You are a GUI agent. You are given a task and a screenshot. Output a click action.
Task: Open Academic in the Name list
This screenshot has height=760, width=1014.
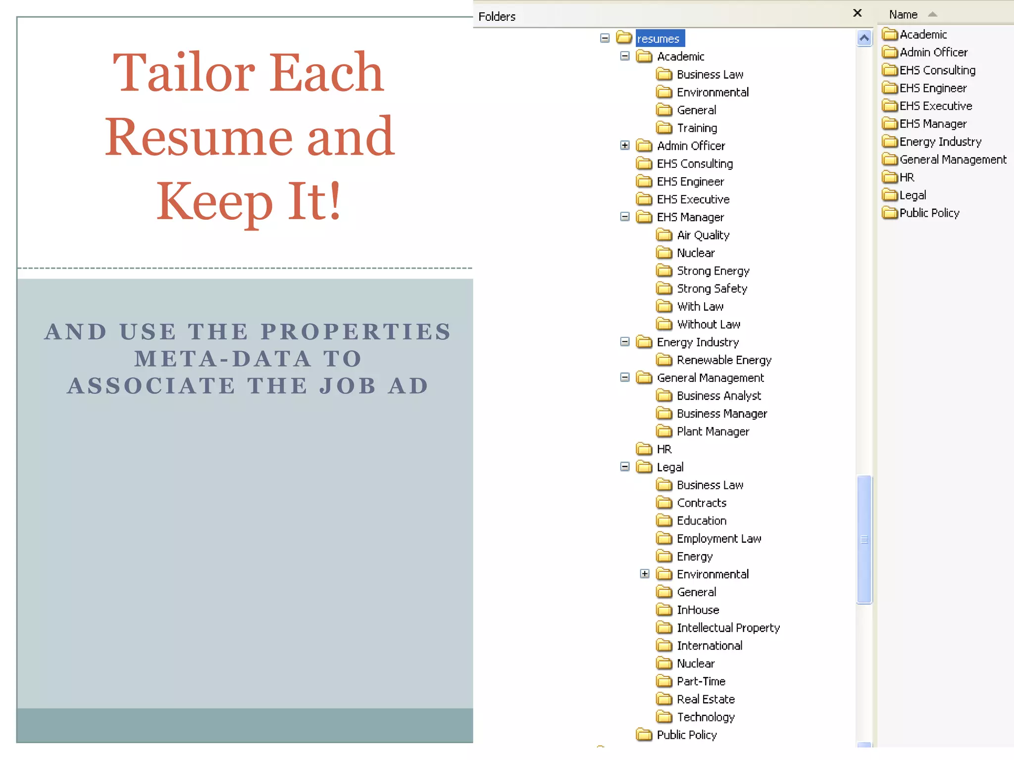coord(914,34)
